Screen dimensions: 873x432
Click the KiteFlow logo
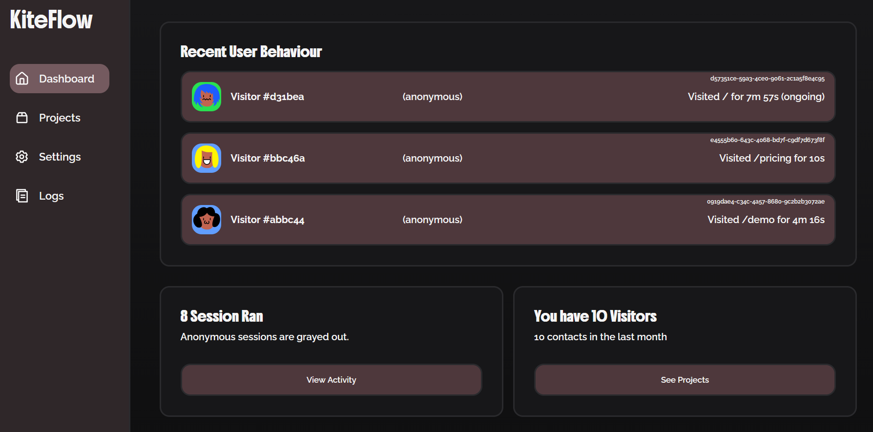(51, 20)
